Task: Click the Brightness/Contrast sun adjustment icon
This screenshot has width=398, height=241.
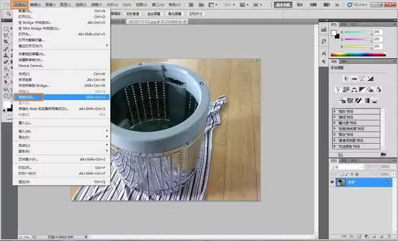Action: pyautogui.click(x=346, y=79)
